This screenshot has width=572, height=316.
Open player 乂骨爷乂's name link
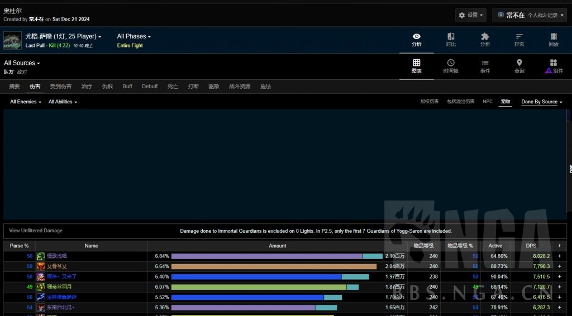pyautogui.click(x=56, y=266)
